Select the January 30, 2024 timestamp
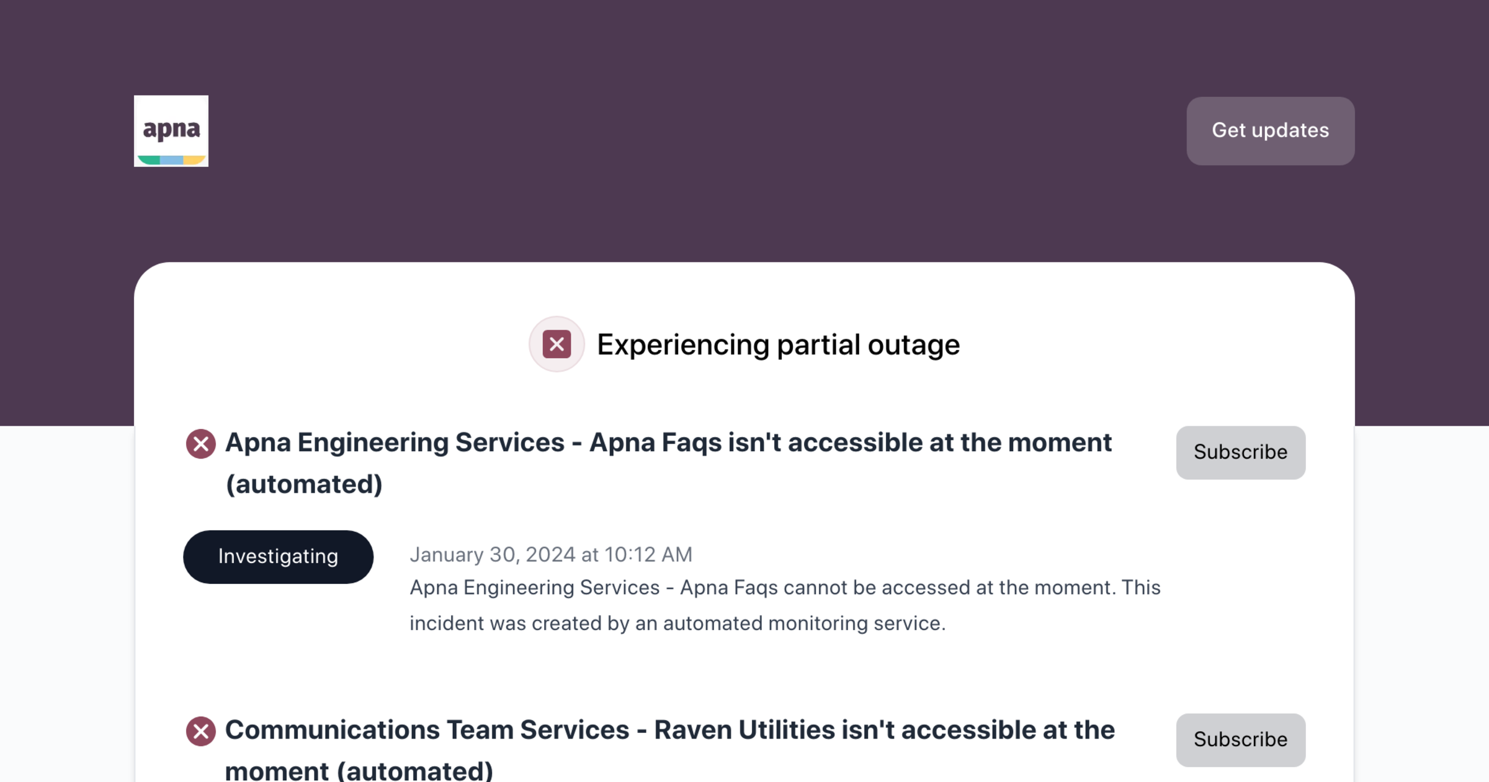Image resolution: width=1489 pixels, height=782 pixels. click(x=551, y=554)
